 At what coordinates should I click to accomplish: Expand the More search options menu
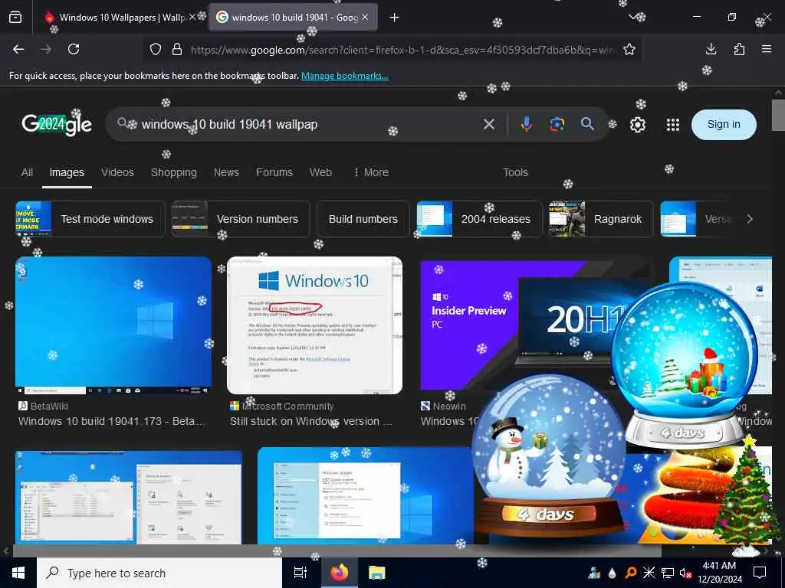[x=371, y=172]
